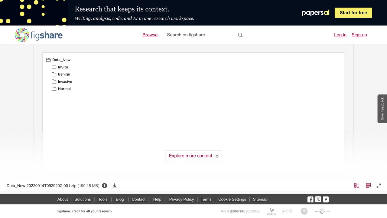Download the Data_New zip file

(115, 186)
